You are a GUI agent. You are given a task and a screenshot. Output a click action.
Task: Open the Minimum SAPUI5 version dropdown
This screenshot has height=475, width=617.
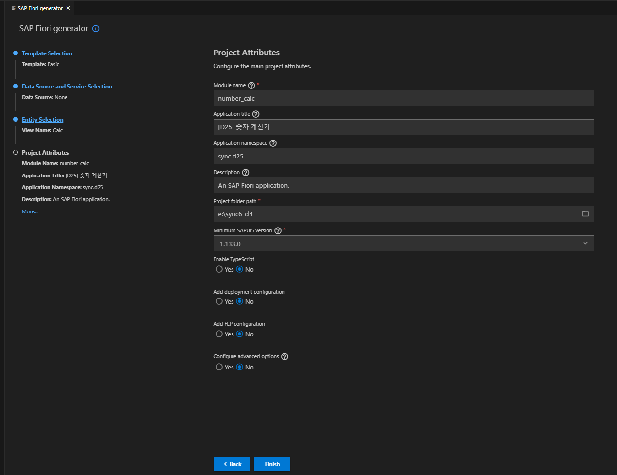[x=403, y=244]
